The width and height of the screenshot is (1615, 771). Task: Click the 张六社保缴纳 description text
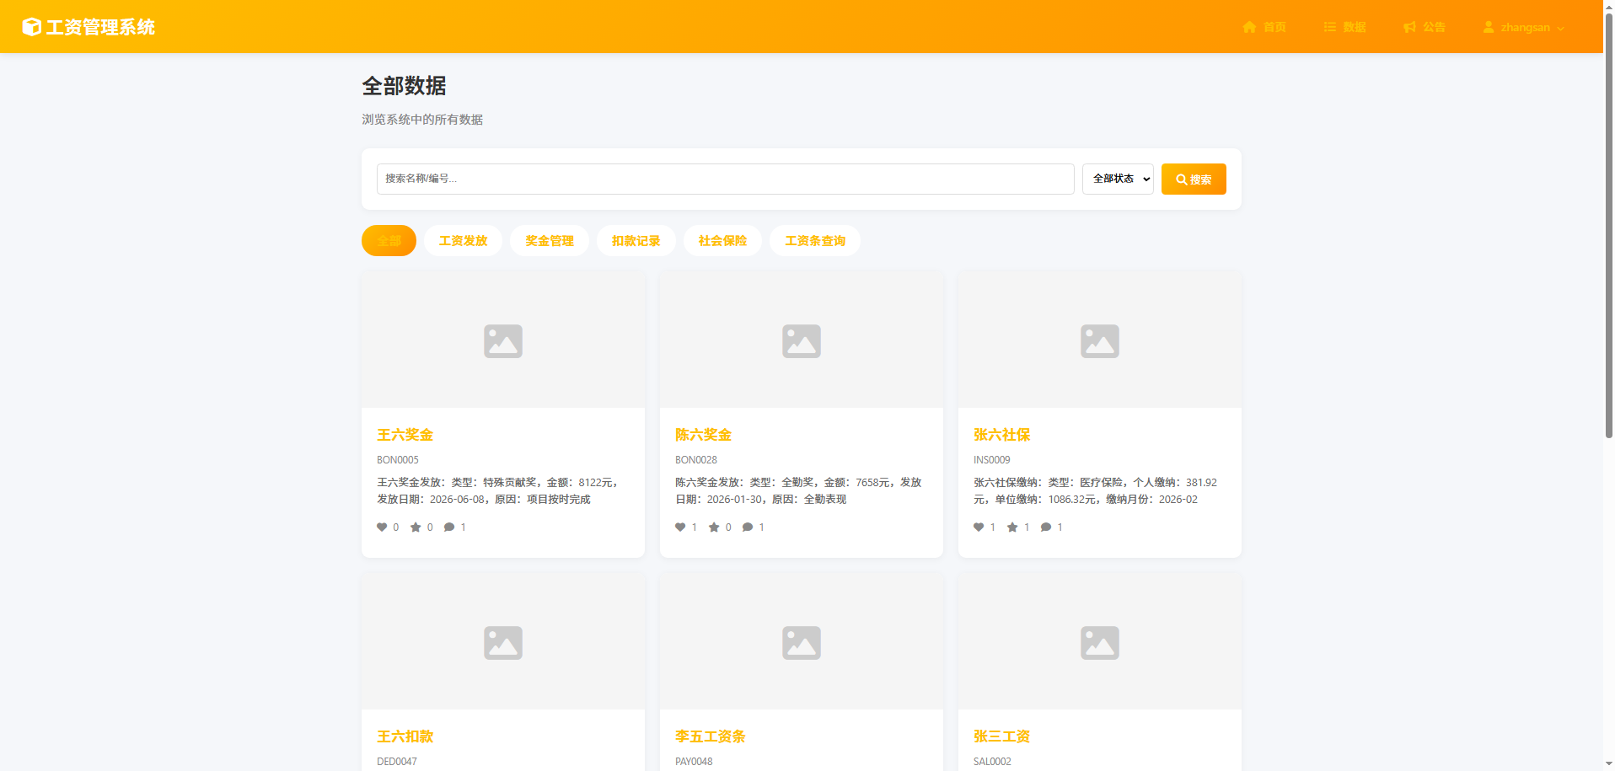[1096, 490]
